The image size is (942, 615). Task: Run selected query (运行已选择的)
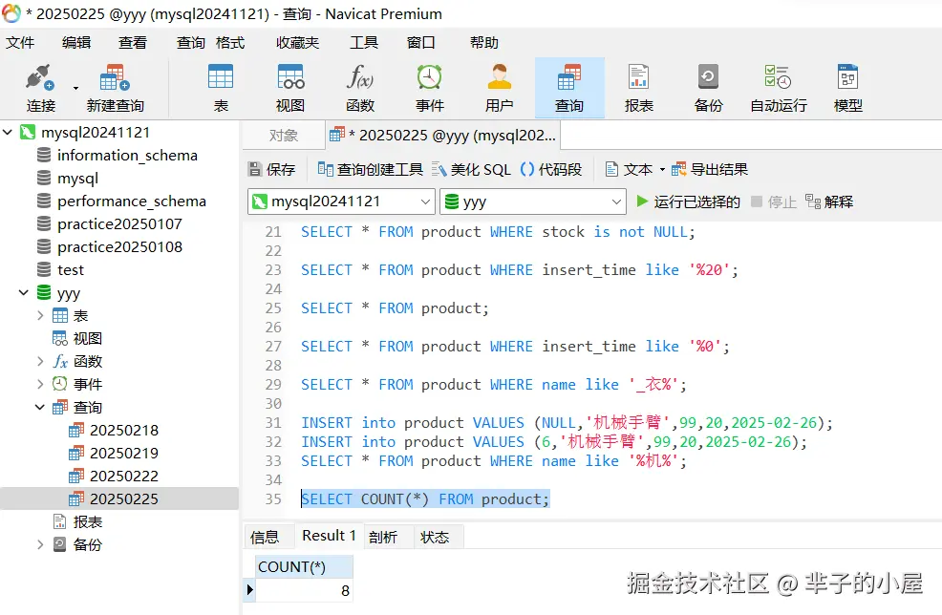pyautogui.click(x=688, y=201)
